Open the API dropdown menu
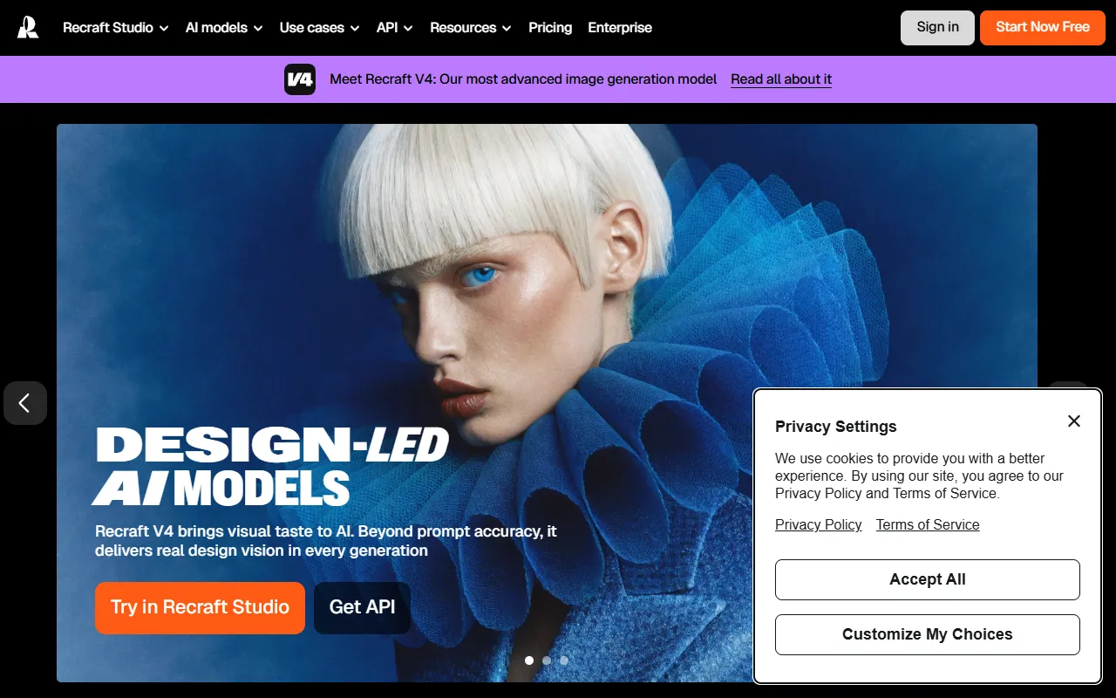Image resolution: width=1116 pixels, height=698 pixels. [395, 28]
